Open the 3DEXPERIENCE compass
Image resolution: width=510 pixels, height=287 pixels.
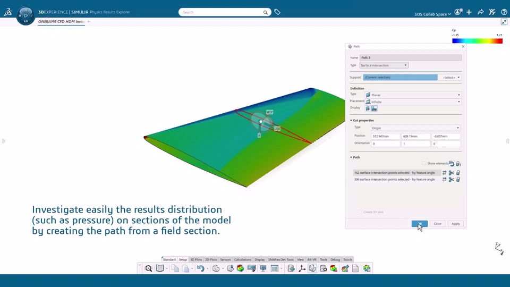[x=25, y=15]
